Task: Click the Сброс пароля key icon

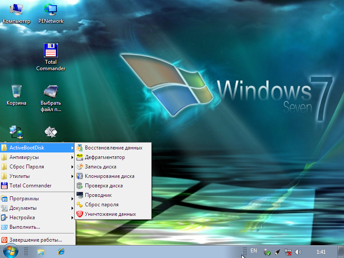Action: [x=79, y=205]
